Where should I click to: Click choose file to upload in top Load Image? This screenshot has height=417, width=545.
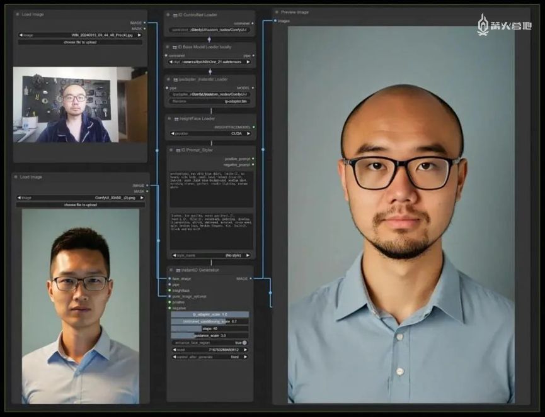point(80,42)
